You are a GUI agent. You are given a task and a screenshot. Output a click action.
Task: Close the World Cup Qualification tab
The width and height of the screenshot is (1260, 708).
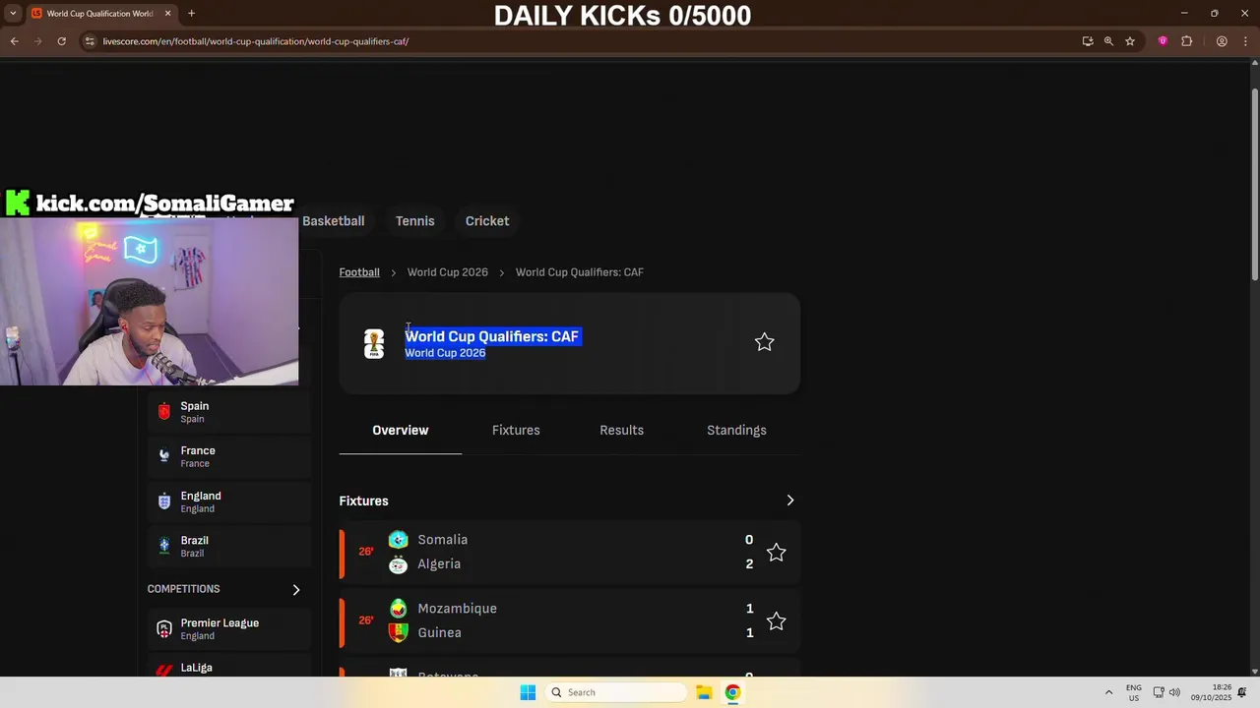[167, 13]
